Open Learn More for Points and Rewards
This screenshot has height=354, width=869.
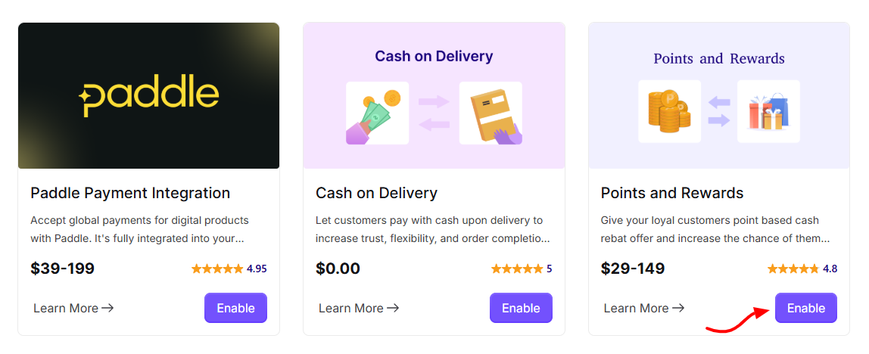[644, 308]
